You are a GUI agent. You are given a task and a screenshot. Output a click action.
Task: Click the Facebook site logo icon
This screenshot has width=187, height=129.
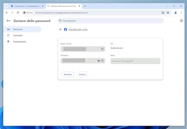point(66,29)
